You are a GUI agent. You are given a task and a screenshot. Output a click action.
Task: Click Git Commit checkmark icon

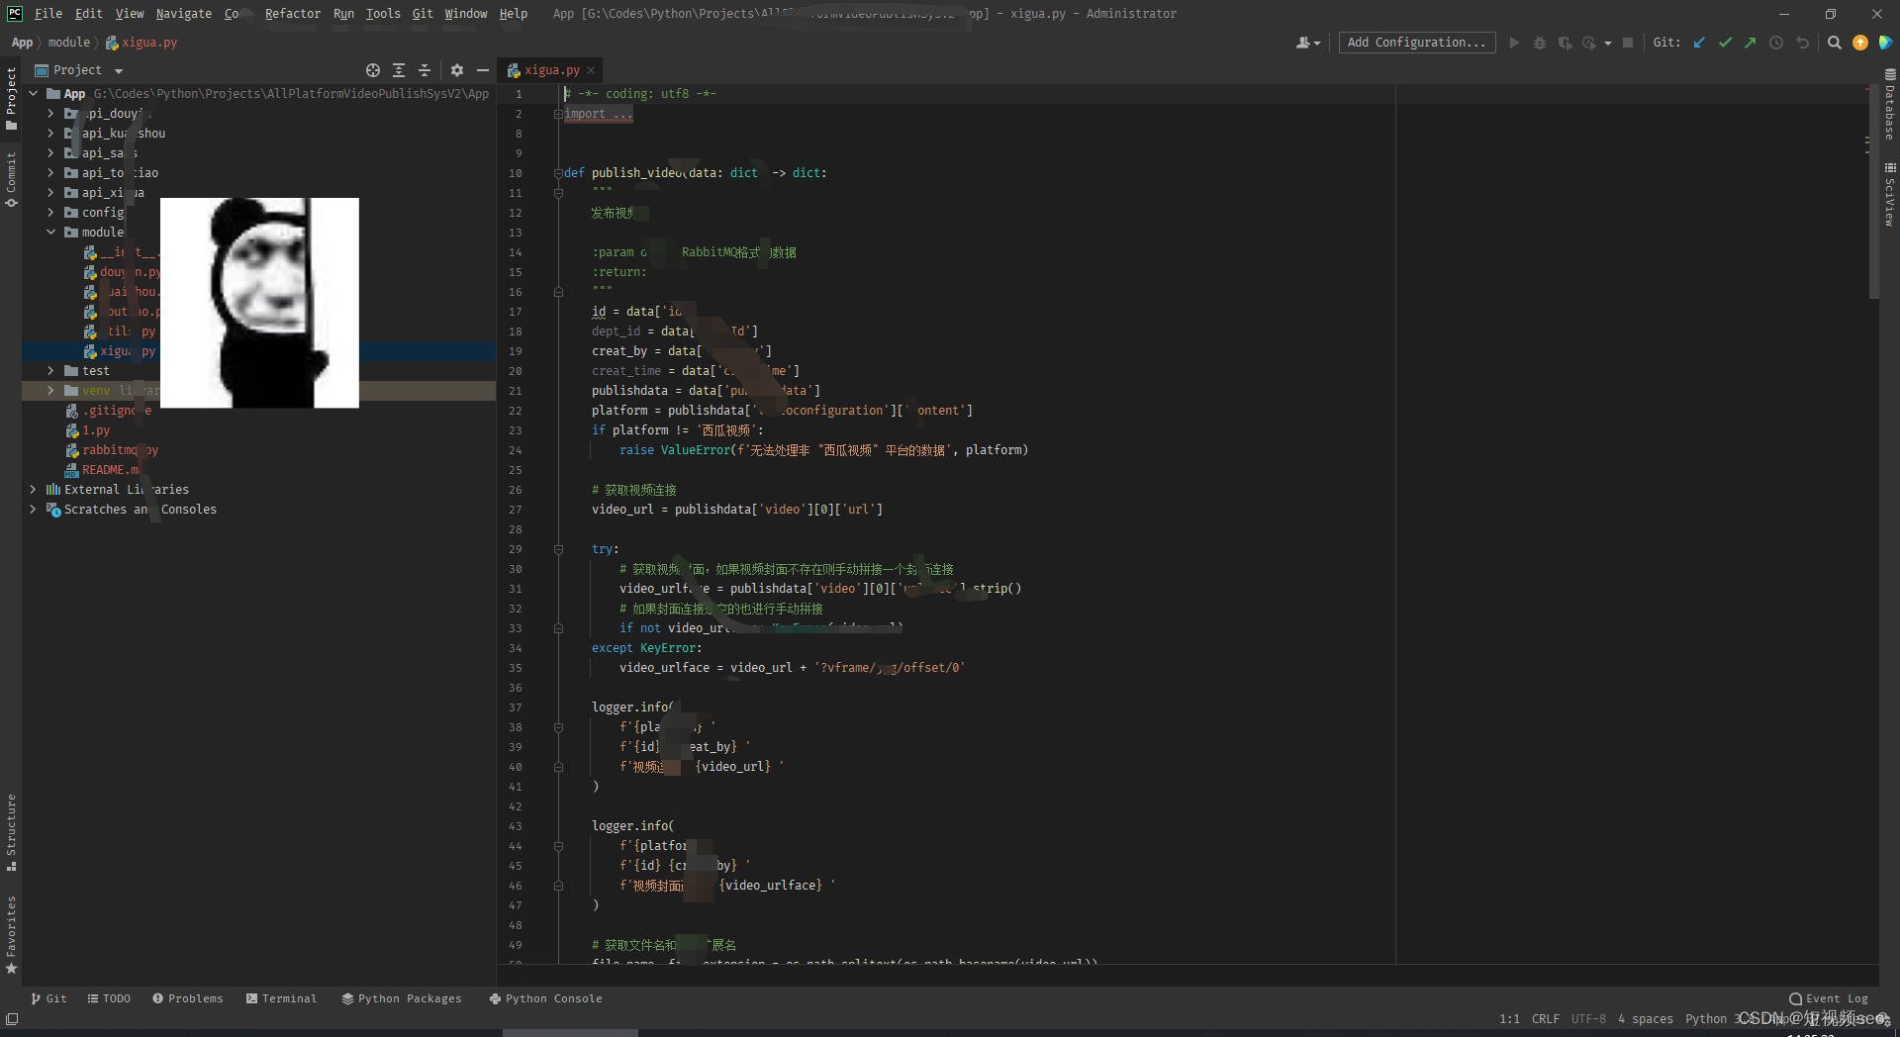point(1725,43)
